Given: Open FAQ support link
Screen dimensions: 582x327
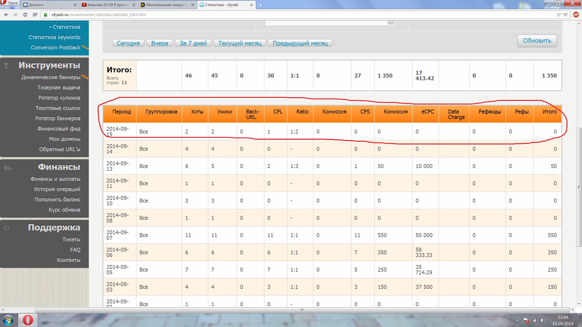Looking at the screenshot, I should (75, 250).
